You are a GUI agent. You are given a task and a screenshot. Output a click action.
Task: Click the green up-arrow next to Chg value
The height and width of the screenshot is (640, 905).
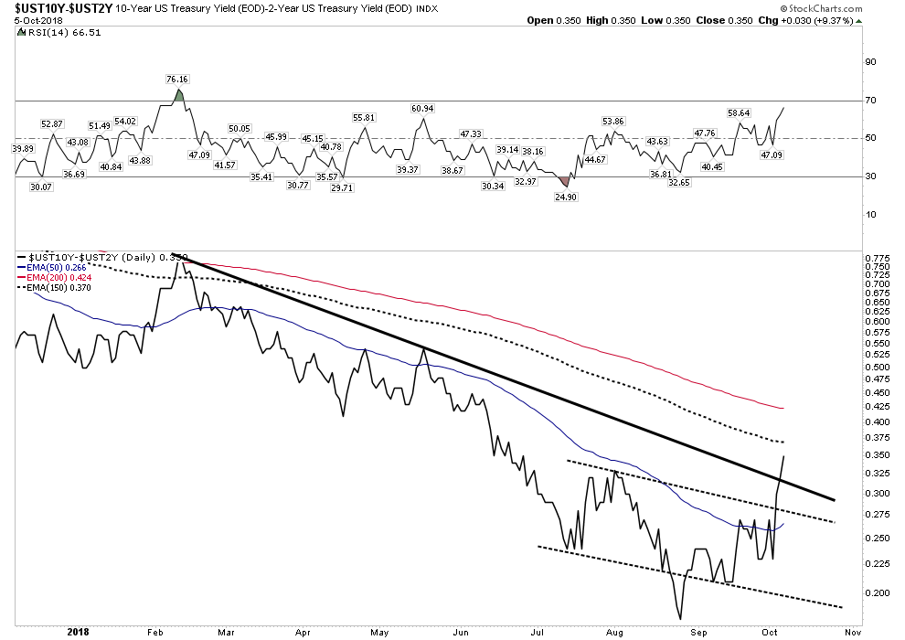pyautogui.click(x=858, y=21)
